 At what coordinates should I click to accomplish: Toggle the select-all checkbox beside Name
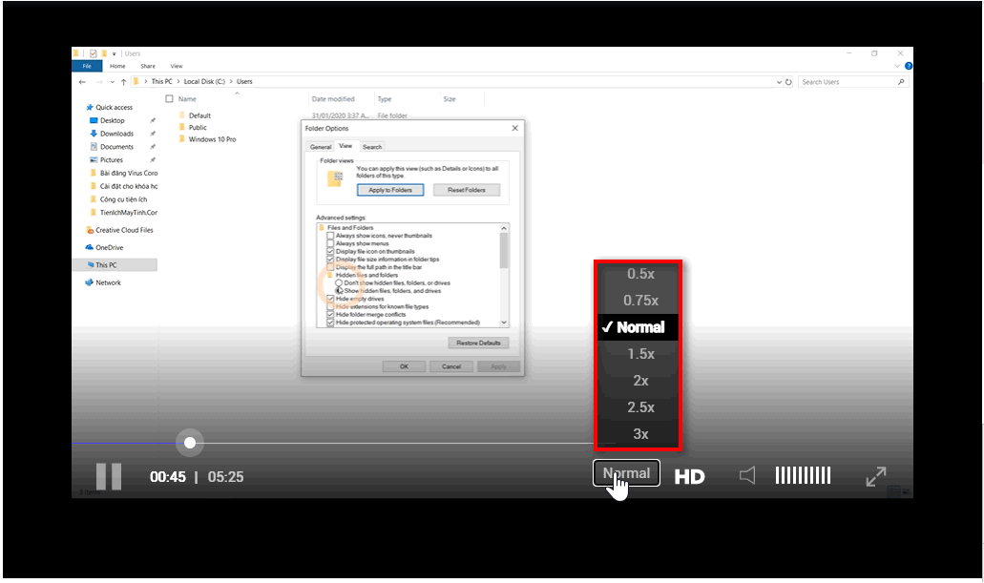[169, 98]
